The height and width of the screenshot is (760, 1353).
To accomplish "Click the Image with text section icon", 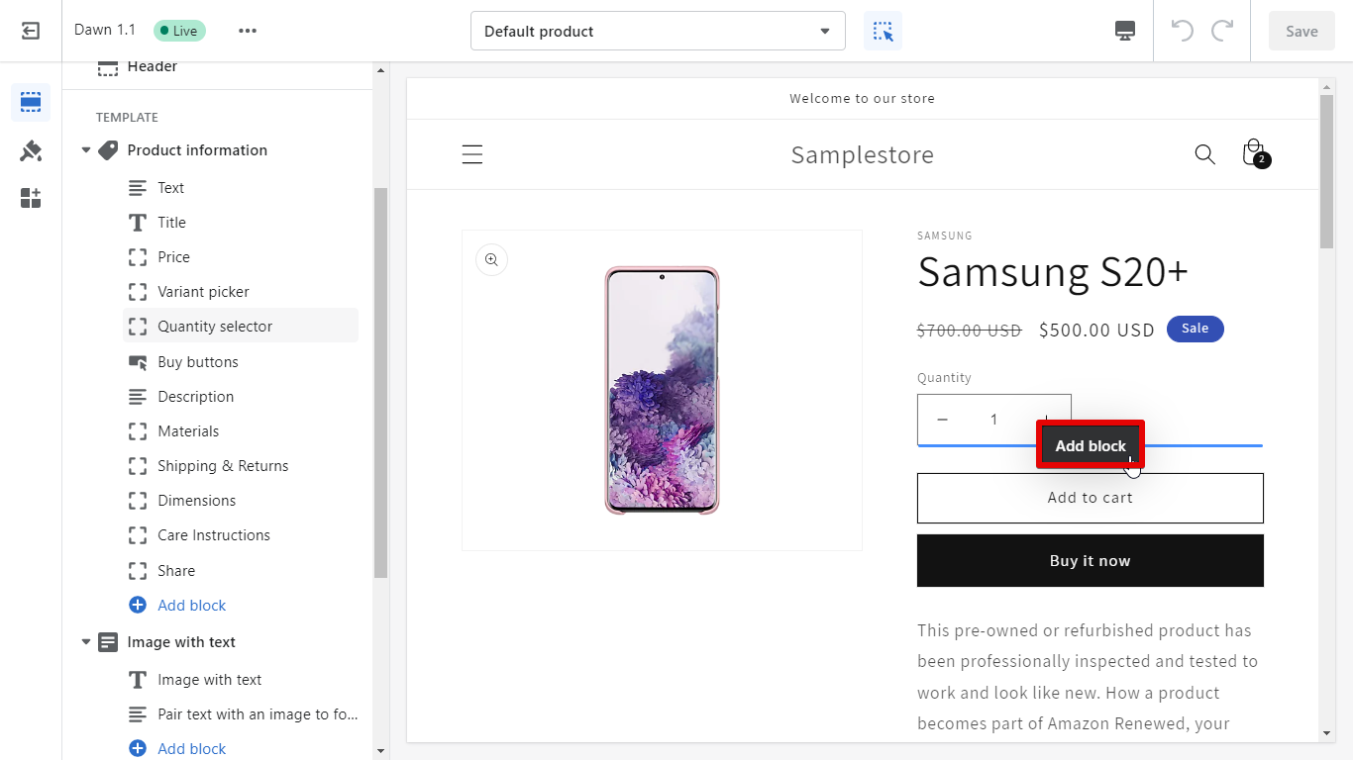I will 108,642.
